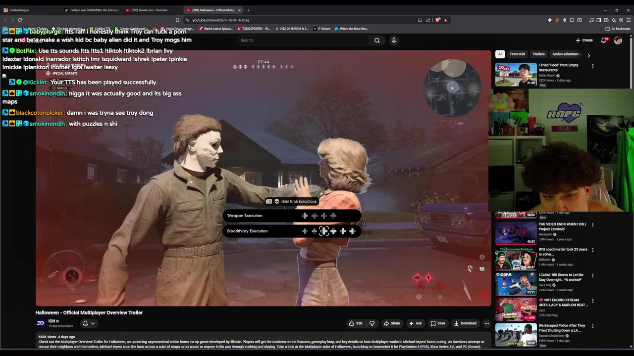Click the video title 'Halloween - Official Multiplayer Overview Trailer'
This screenshot has width=634, height=356.
[89, 312]
